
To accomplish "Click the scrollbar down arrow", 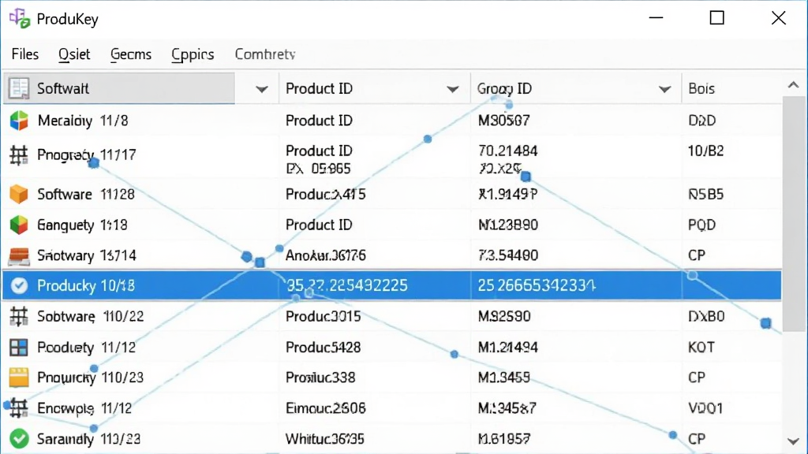I will pyautogui.click(x=794, y=441).
